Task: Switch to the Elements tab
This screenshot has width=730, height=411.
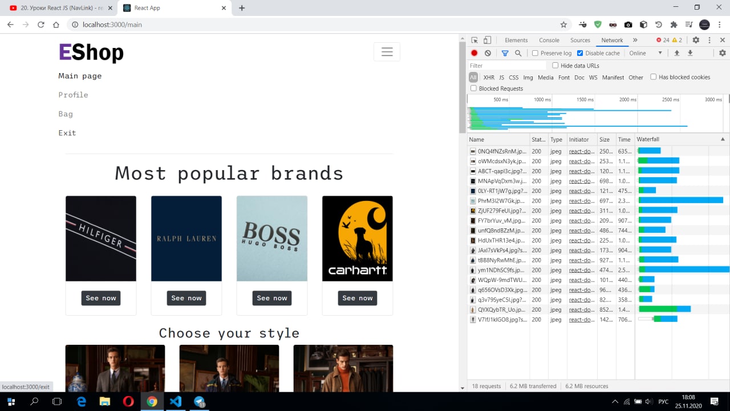Action: pyautogui.click(x=516, y=40)
